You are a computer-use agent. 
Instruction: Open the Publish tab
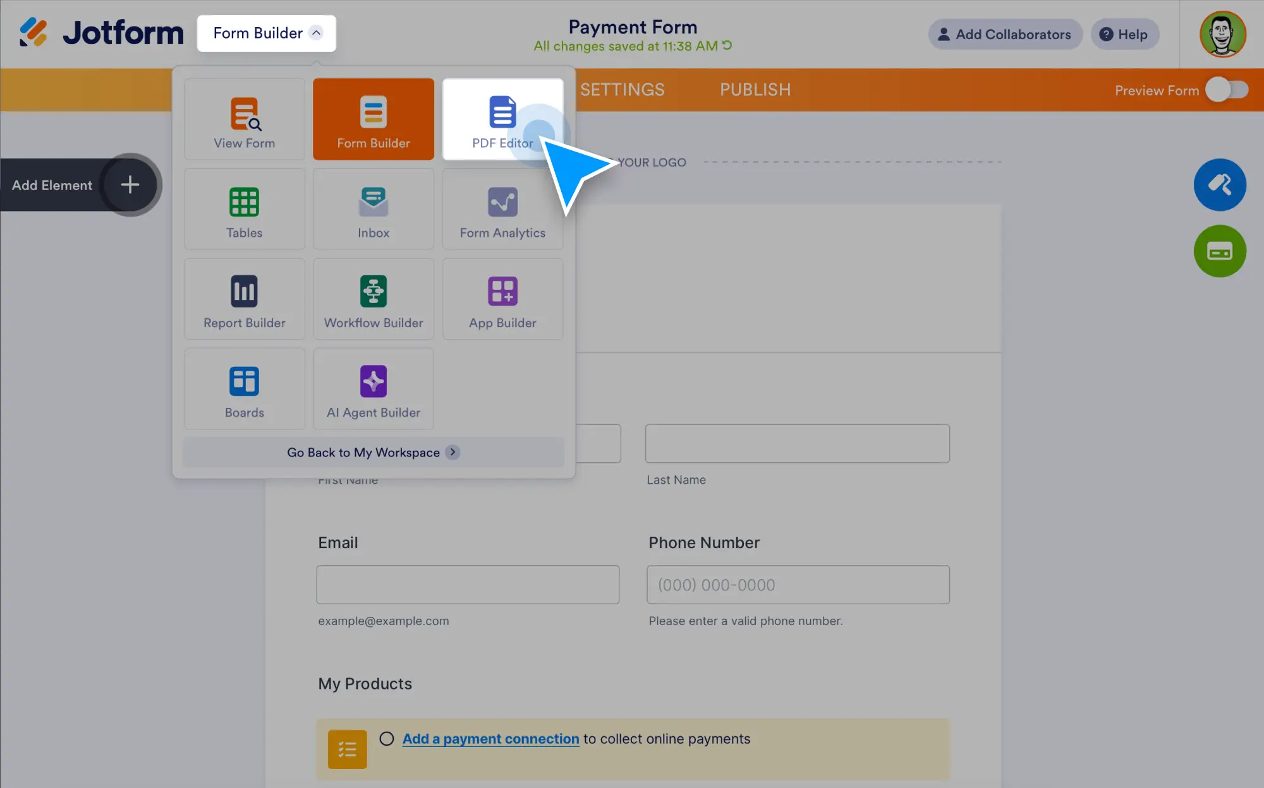click(755, 90)
